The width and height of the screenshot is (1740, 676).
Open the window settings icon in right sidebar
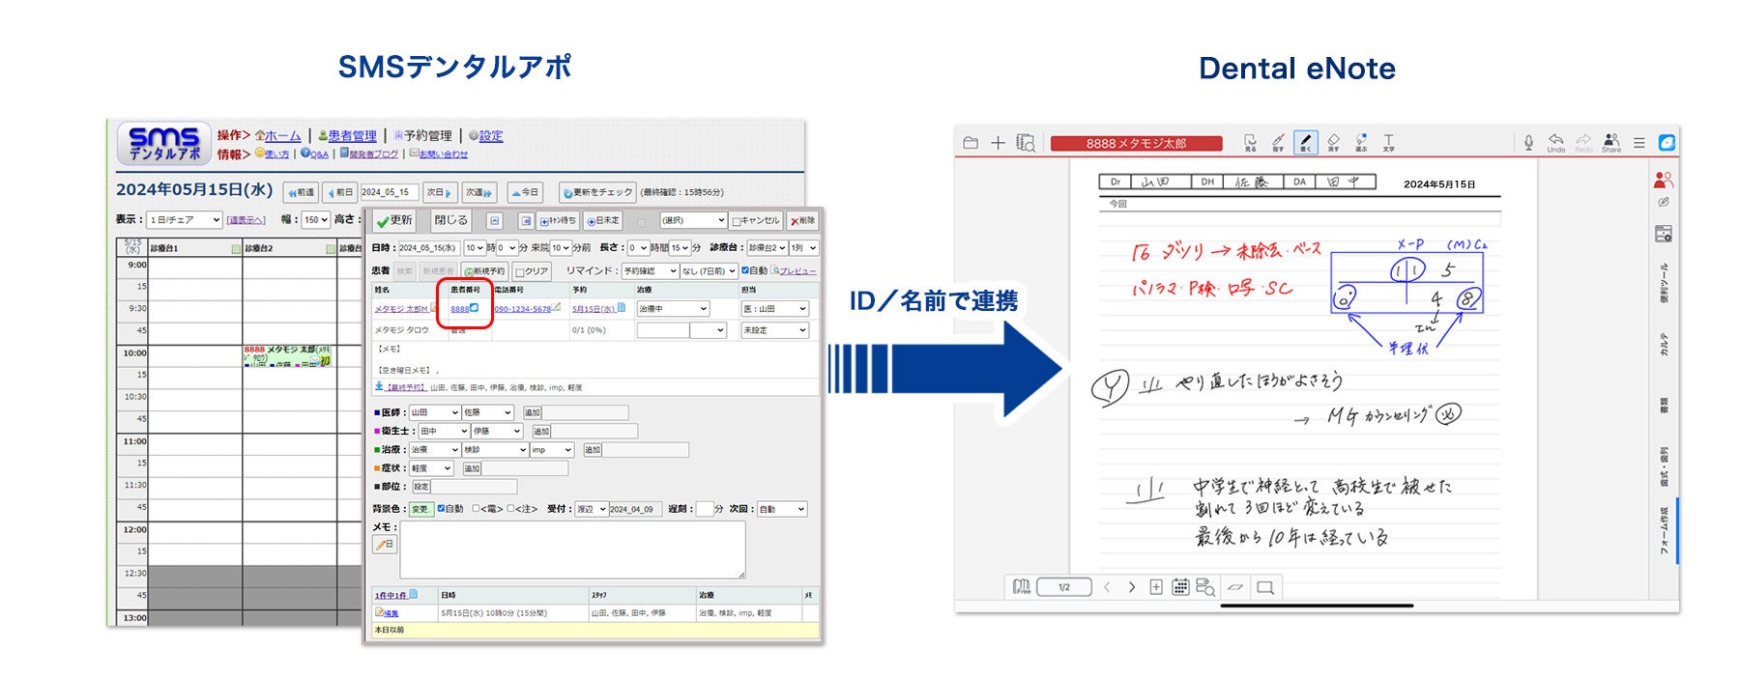coord(1664,234)
